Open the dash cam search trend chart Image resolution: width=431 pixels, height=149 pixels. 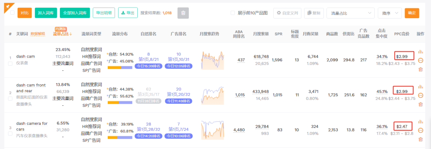(212, 60)
